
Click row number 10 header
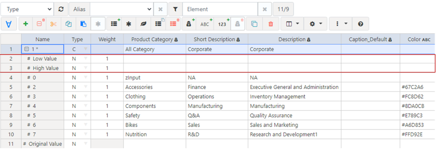pyautogui.click(x=11, y=134)
